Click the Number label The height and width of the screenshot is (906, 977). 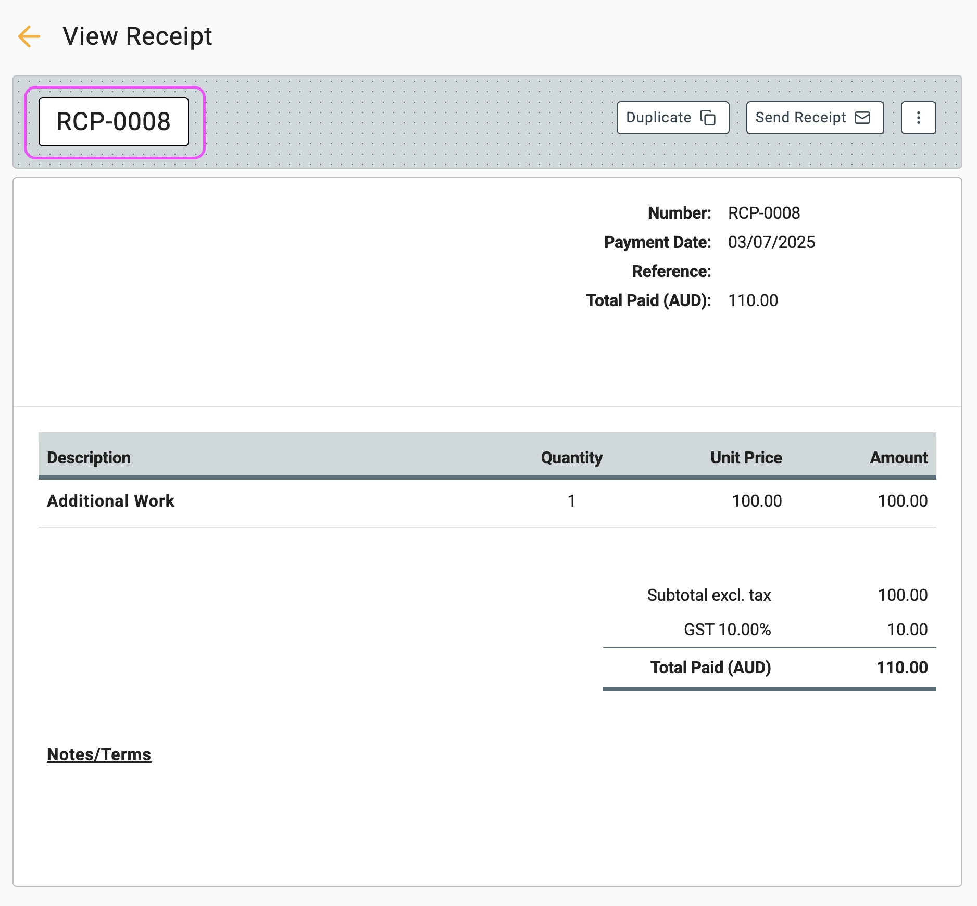tap(679, 213)
